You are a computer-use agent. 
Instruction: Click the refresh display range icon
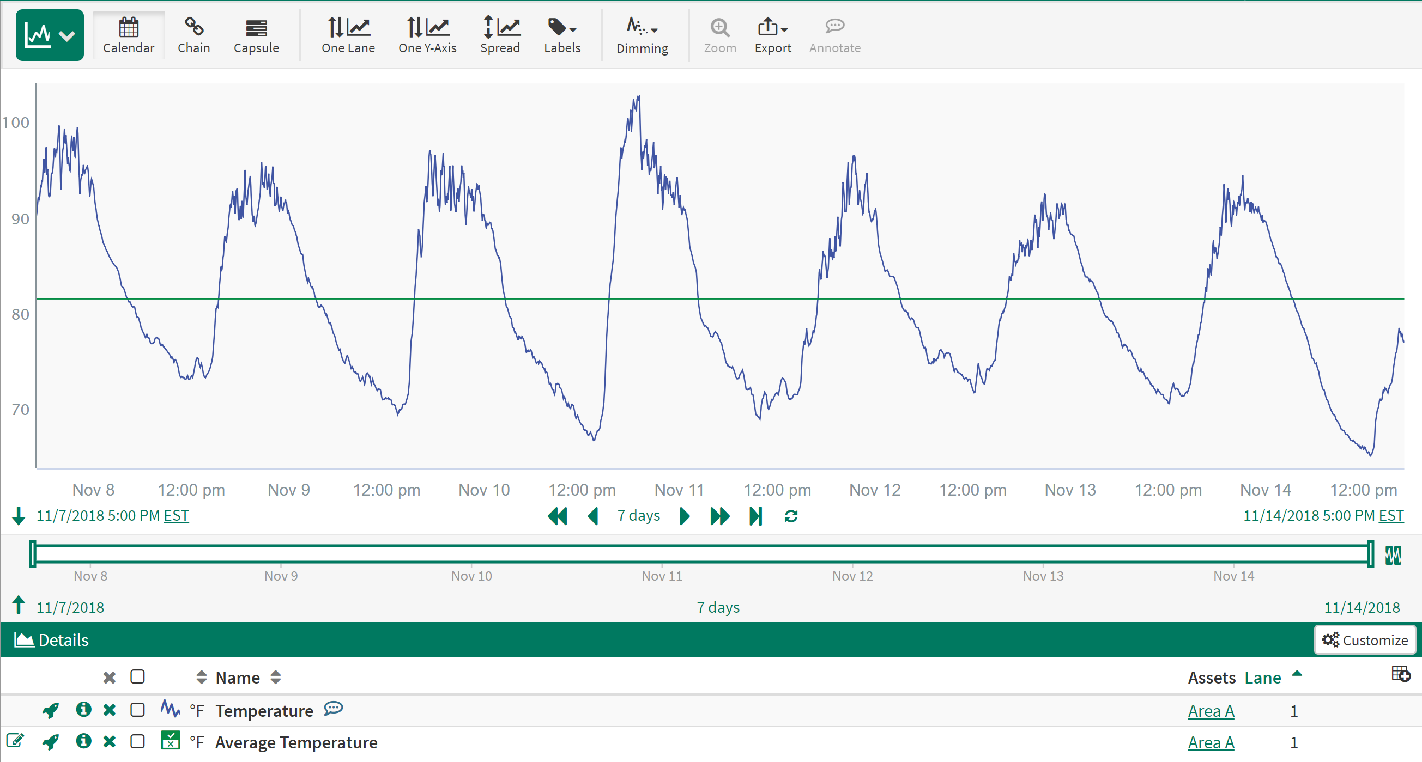(x=790, y=516)
